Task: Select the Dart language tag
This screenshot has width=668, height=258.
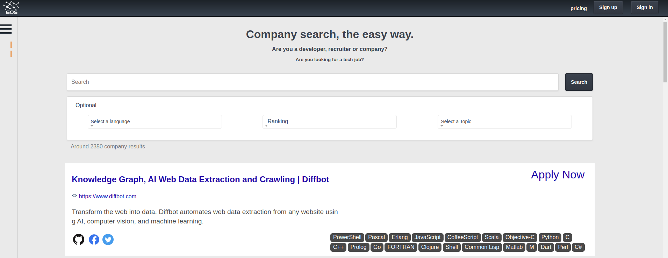Action: (x=546, y=247)
